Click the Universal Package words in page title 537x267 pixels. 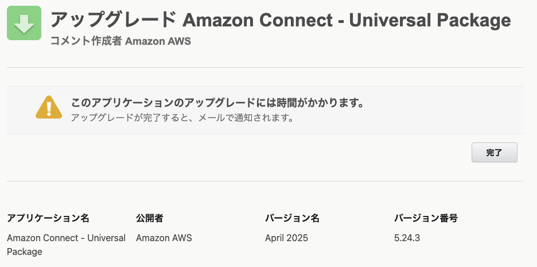click(430, 21)
